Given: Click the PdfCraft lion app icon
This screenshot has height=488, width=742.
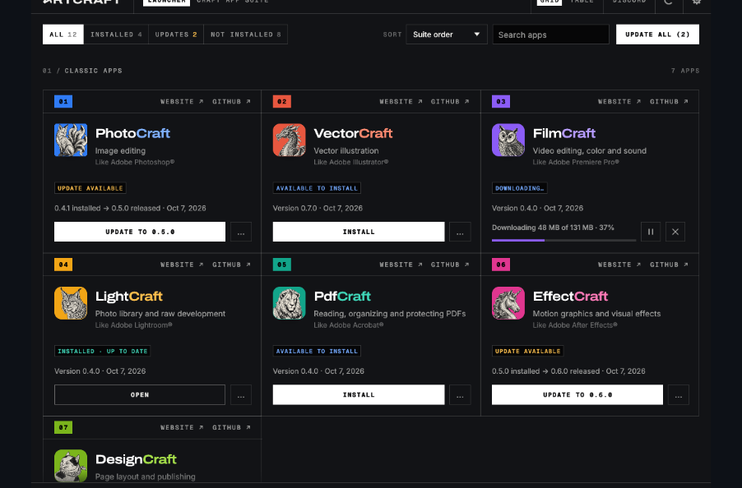Looking at the screenshot, I should [289, 303].
